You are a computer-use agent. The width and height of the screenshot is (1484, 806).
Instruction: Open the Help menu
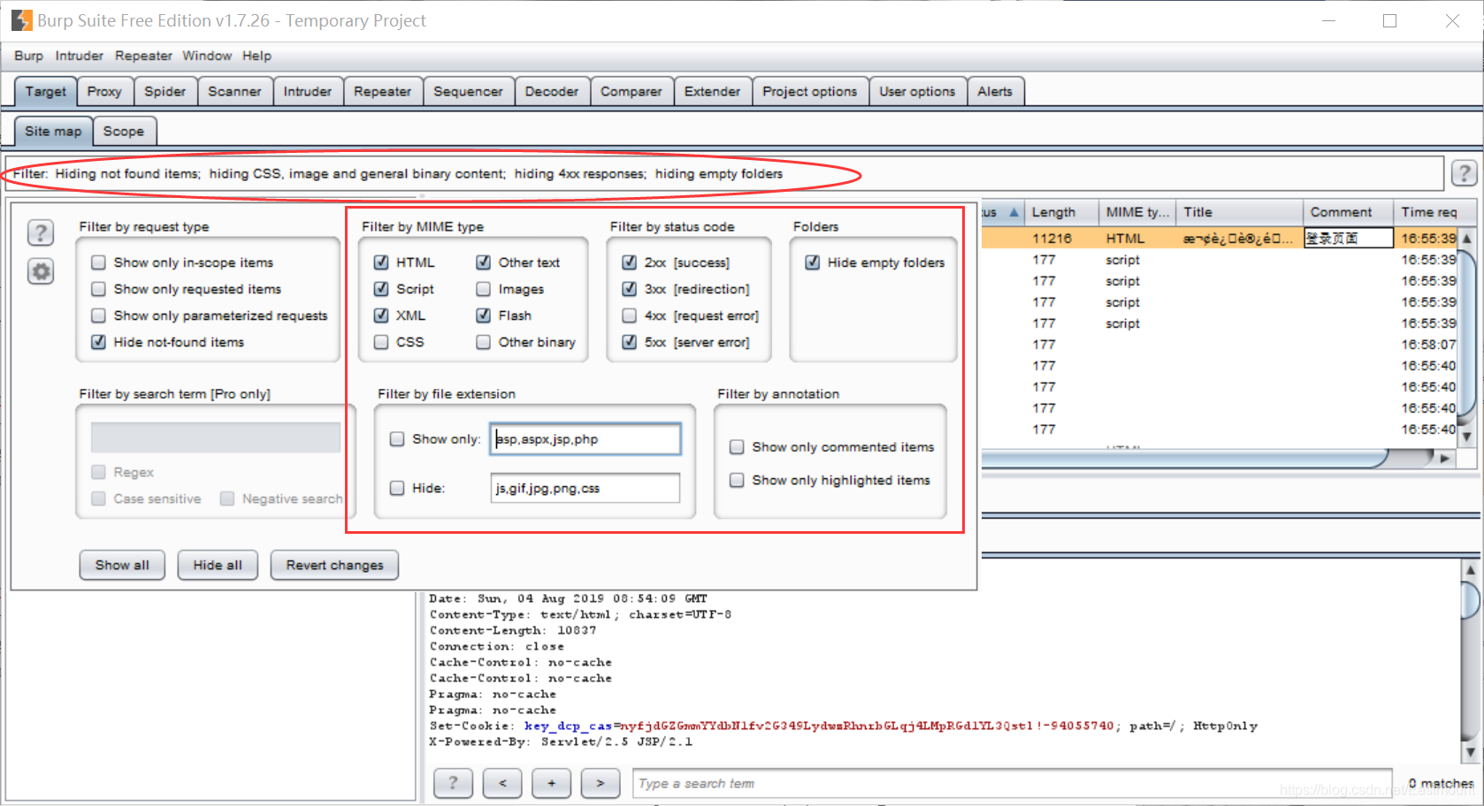256,56
